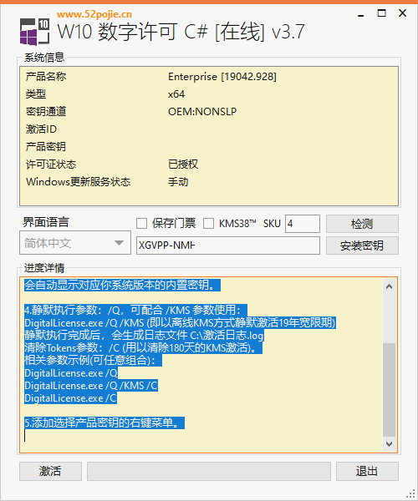The width and height of the screenshot is (418, 501).
Task: Click the SKU number input field
Action: coord(303,223)
